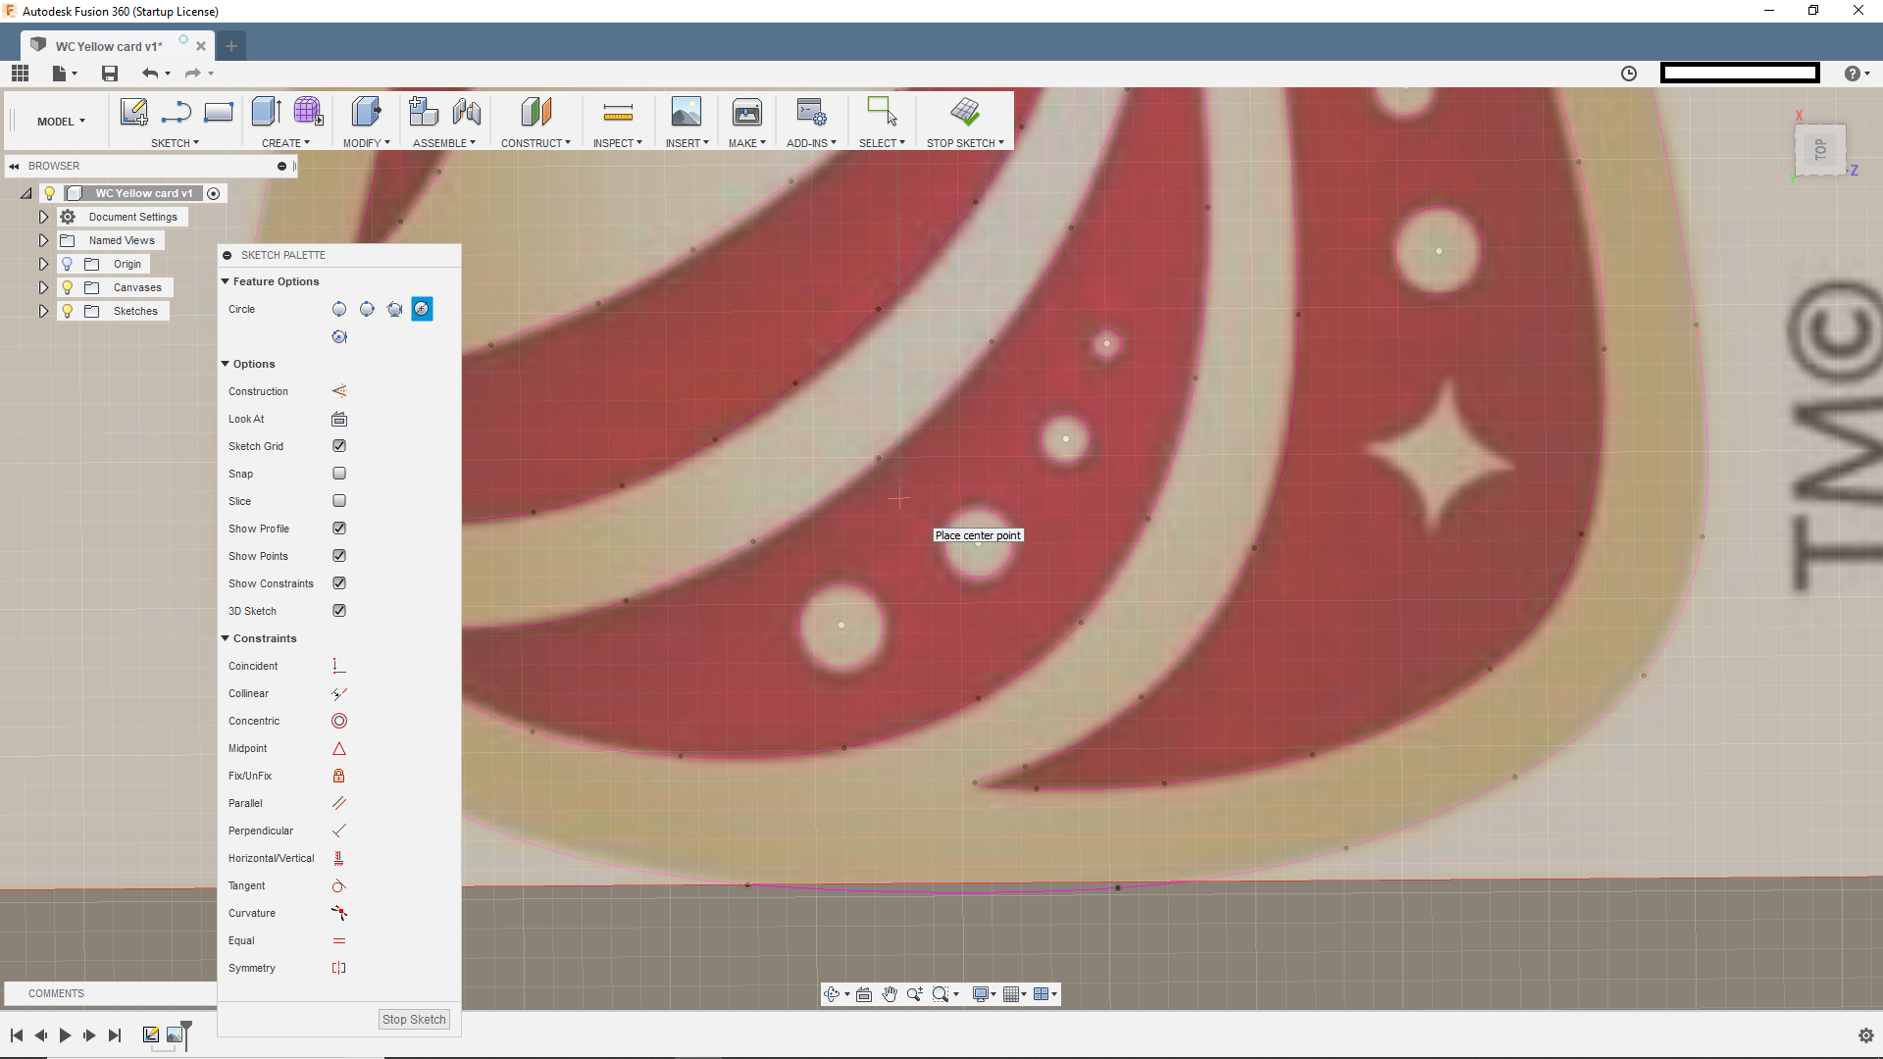
Task: Toggle visibility bulb of Sketches folder
Action: click(68, 311)
